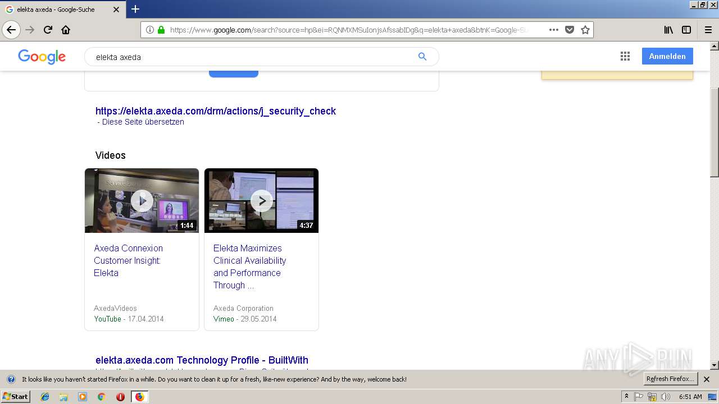The image size is (719, 404).
Task: Open elekta.axeda.com Technology Profile - BuiltWith
Action: point(202,360)
